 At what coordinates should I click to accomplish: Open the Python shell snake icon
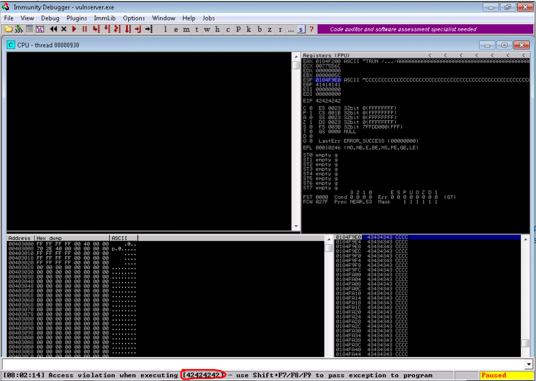pyautogui.click(x=18, y=29)
